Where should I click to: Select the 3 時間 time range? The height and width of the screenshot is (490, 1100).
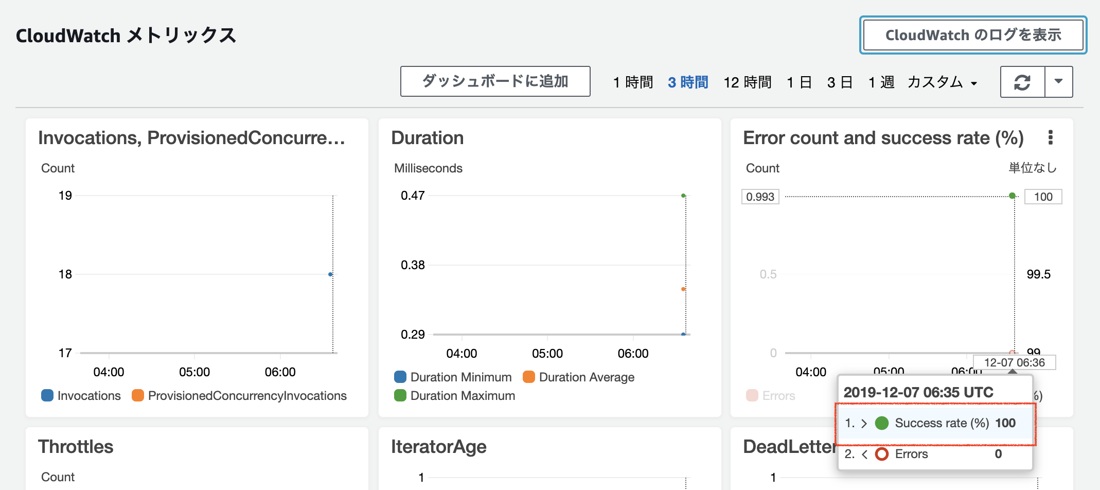688,82
